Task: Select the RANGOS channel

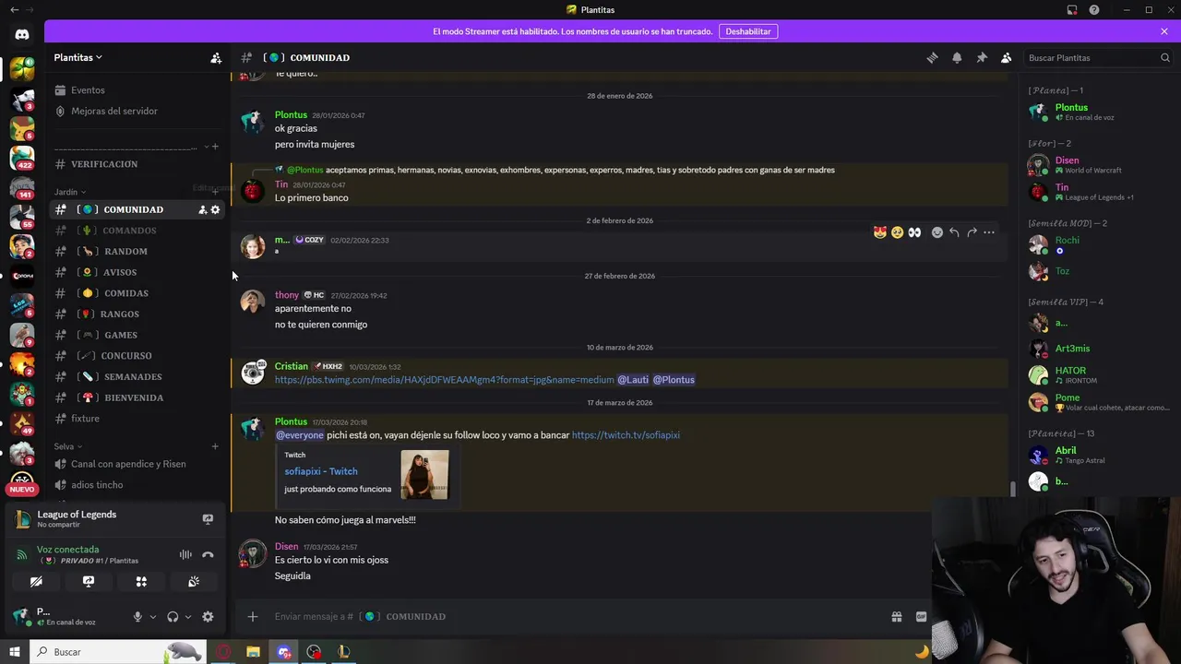Action: click(120, 314)
